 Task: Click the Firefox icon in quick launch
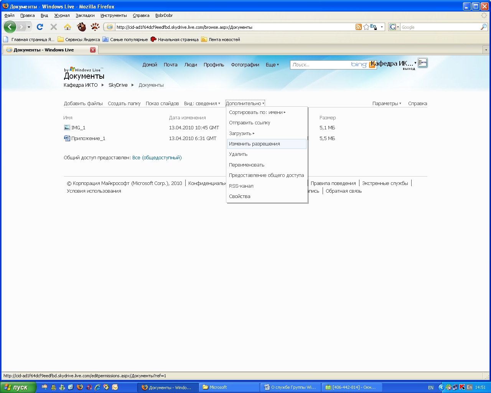80,387
